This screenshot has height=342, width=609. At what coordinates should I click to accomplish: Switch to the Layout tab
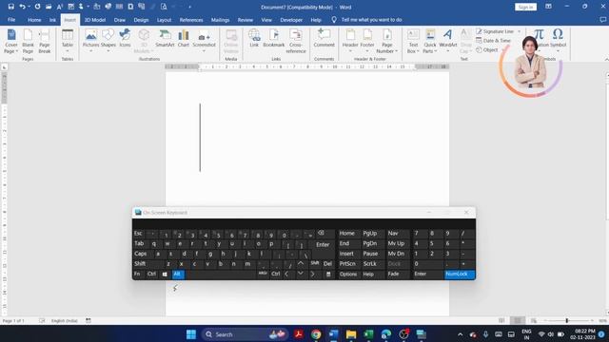(164, 20)
